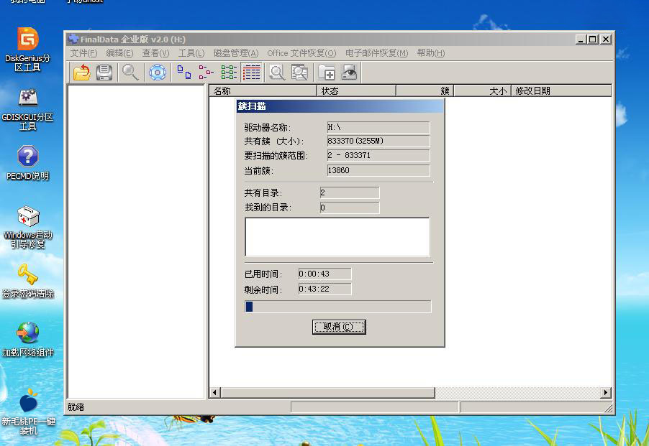Click the 驱动器名称 field showing H:\
The width and height of the screenshot is (649, 446).
378,127
